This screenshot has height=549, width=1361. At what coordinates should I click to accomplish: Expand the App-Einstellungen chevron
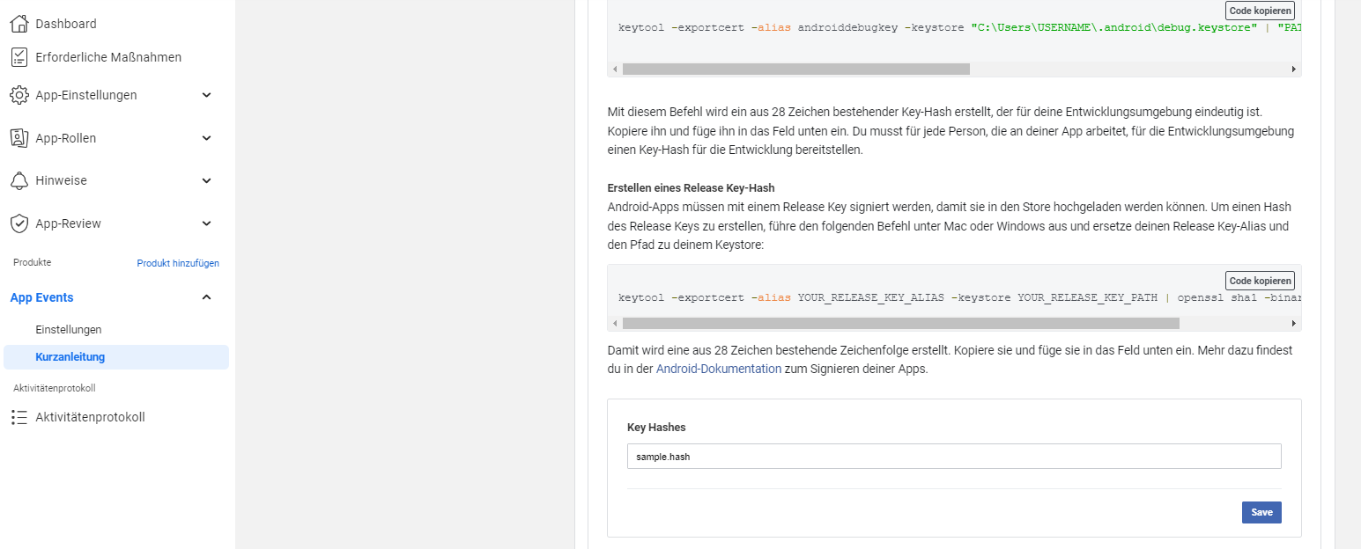pyautogui.click(x=206, y=95)
